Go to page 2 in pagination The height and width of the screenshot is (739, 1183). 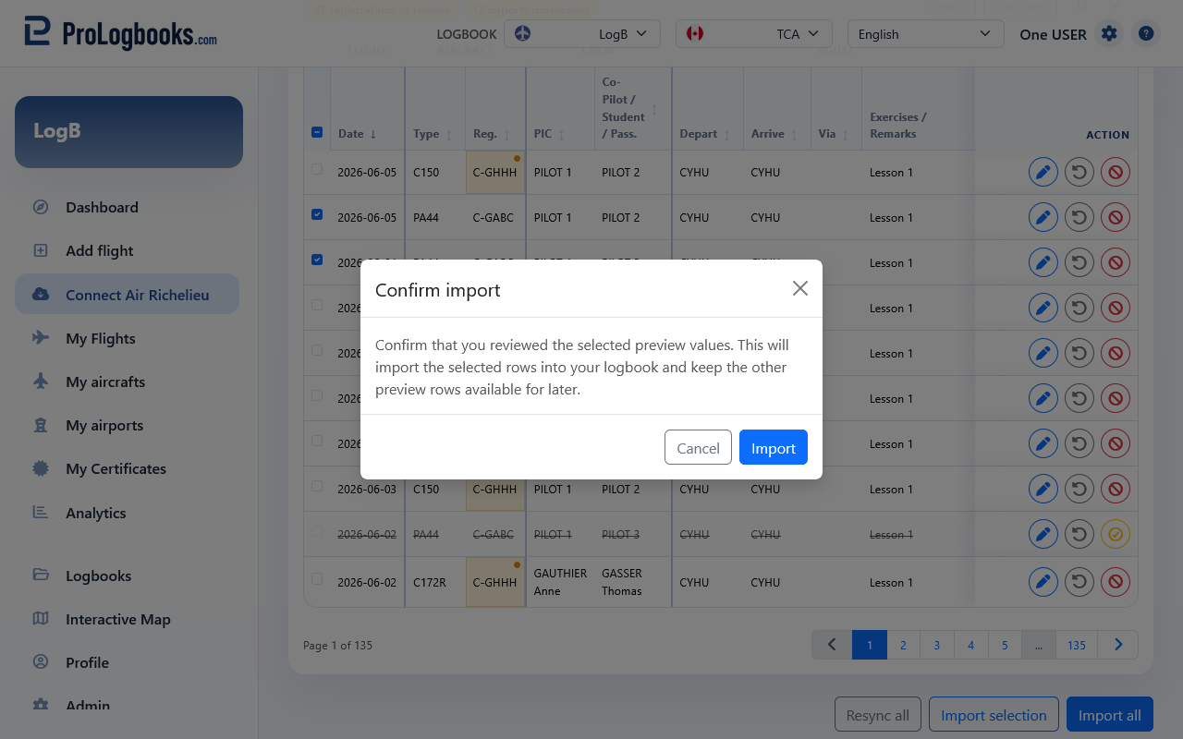(x=903, y=645)
